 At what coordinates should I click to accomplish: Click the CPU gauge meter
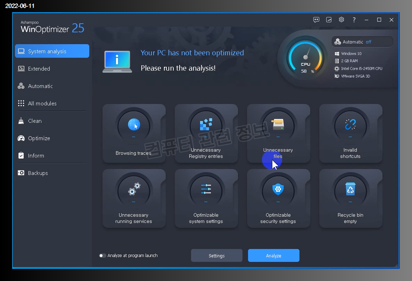(x=305, y=58)
